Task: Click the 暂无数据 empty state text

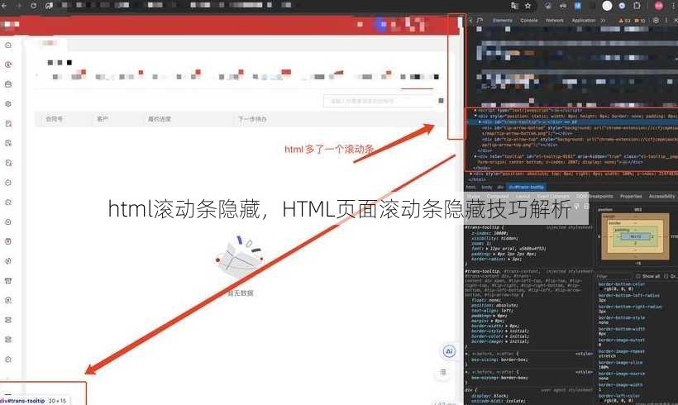Action: click(241, 293)
